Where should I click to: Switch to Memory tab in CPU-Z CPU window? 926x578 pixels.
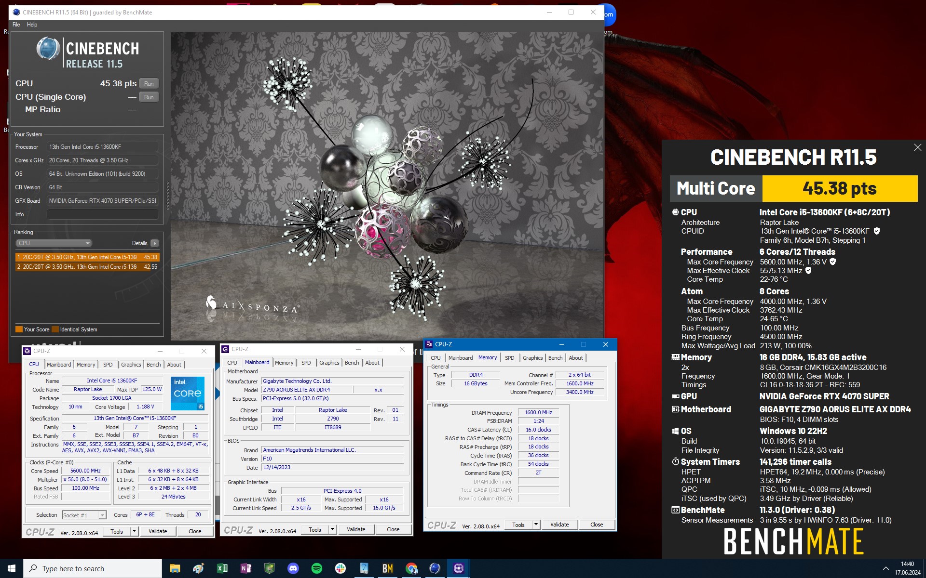(x=86, y=365)
